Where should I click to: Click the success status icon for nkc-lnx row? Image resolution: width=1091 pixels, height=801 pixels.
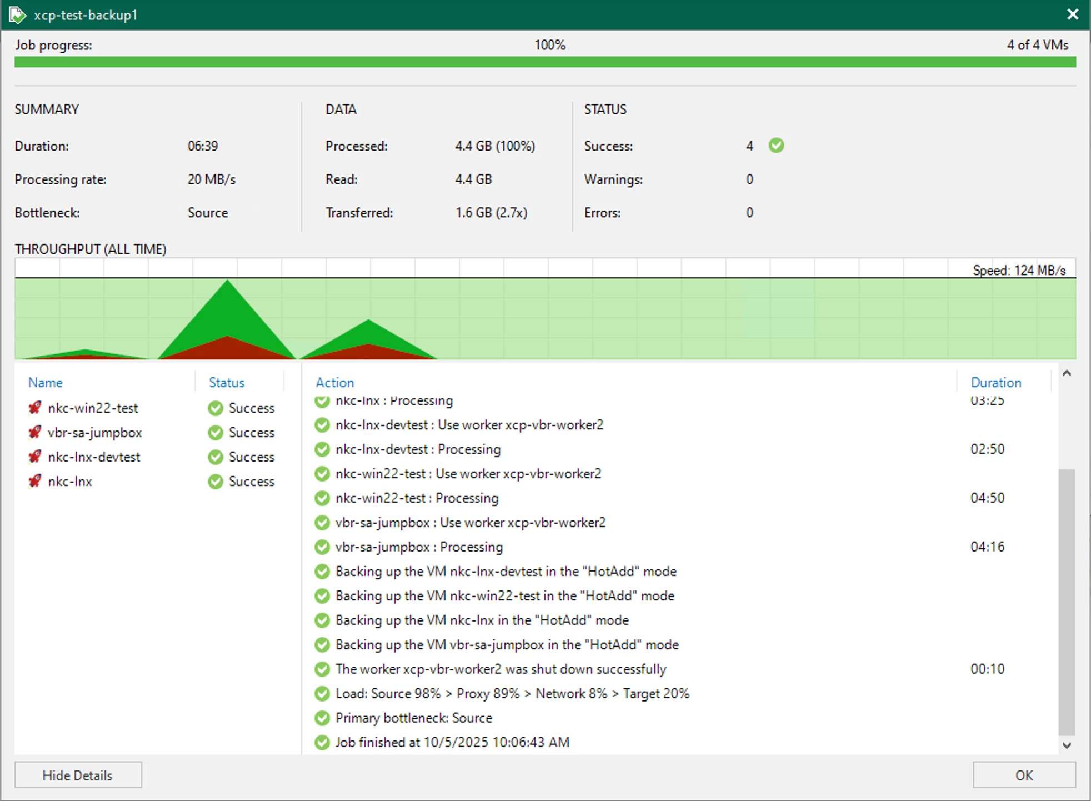(x=216, y=481)
